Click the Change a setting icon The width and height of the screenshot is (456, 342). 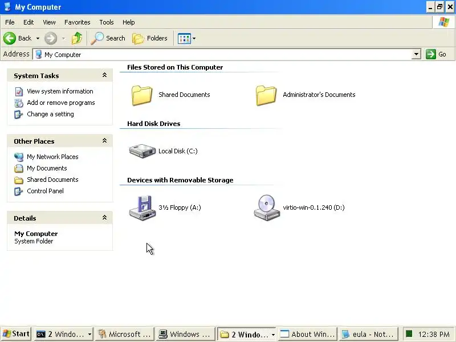tap(19, 115)
